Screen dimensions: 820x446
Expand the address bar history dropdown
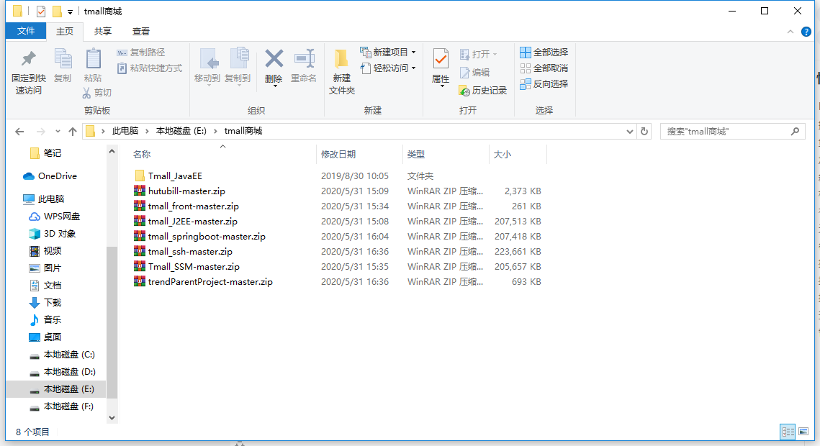[x=629, y=130]
